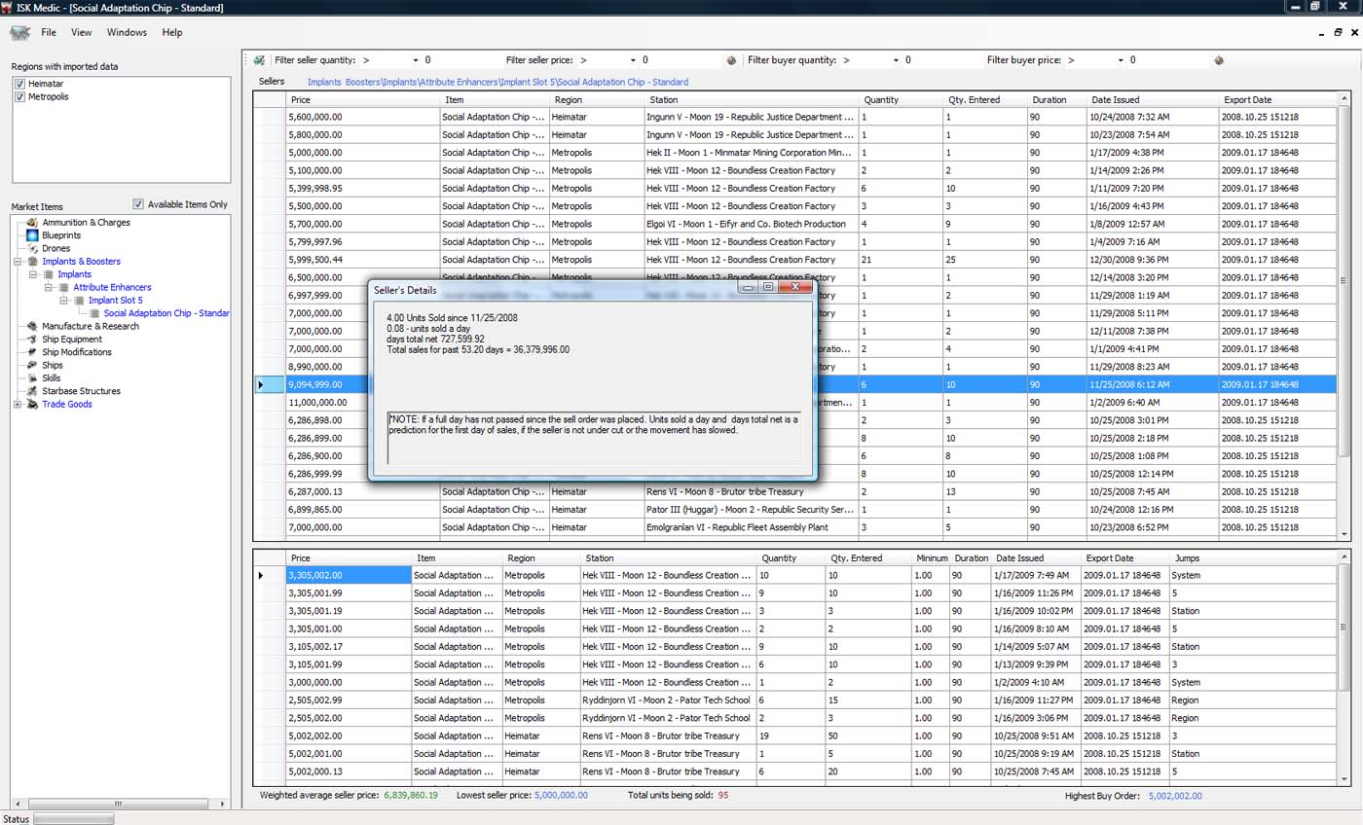Minimize the Seller's Details dialog
1363x825 pixels.
(748, 287)
